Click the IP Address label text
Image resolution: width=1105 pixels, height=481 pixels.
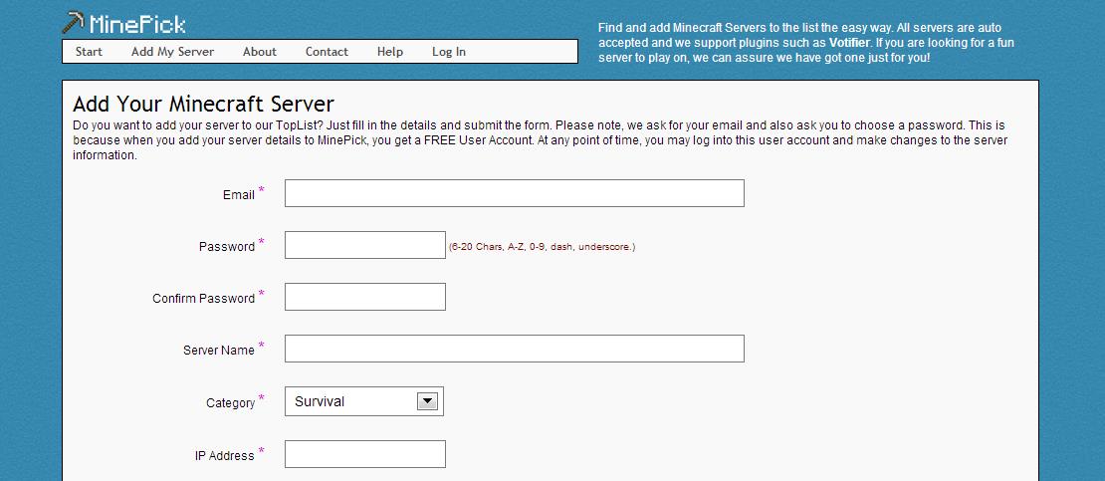click(x=224, y=456)
